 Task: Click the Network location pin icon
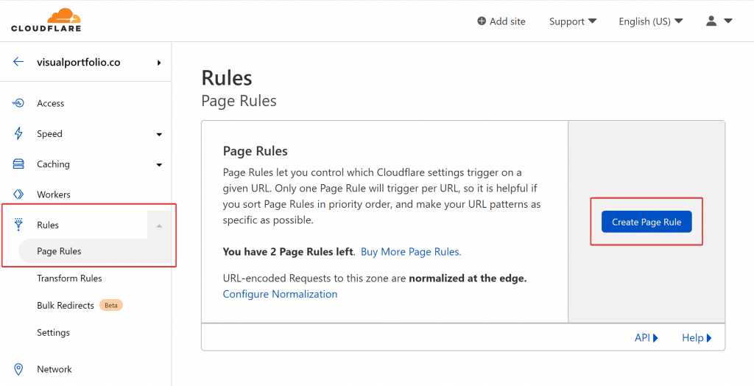[18, 369]
